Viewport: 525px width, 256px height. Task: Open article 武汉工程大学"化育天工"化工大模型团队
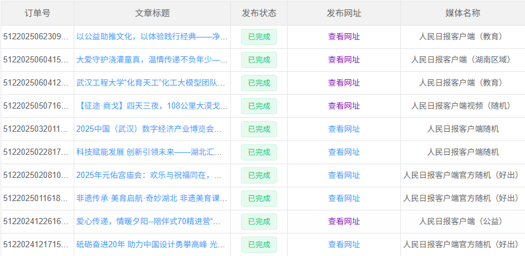[x=150, y=83]
